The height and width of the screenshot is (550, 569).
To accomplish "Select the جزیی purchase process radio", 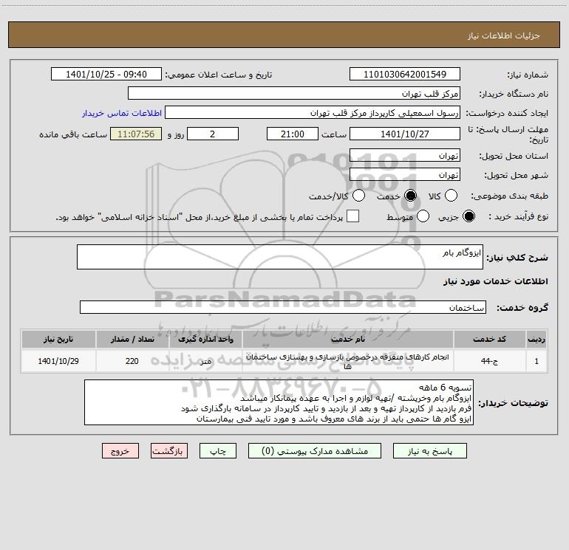I will tap(469, 216).
